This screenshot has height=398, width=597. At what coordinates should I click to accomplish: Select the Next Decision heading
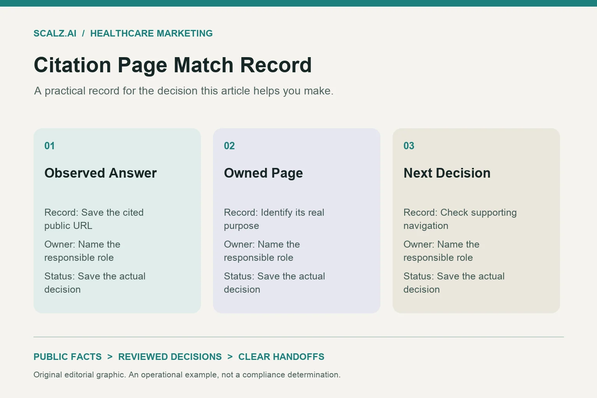pos(447,173)
